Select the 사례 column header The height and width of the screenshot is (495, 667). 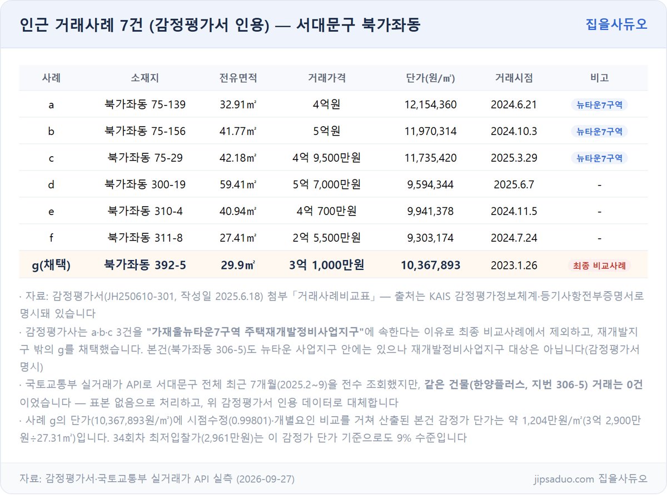[x=51, y=78]
